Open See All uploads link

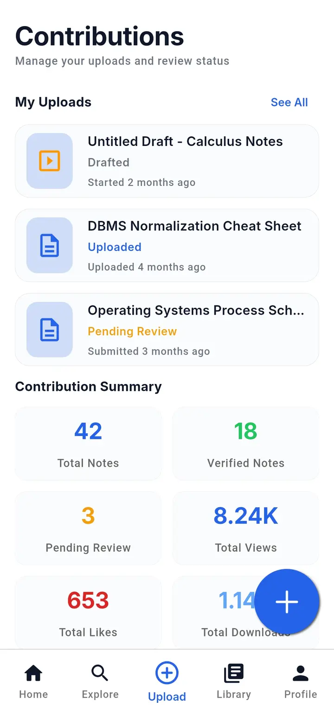289,102
